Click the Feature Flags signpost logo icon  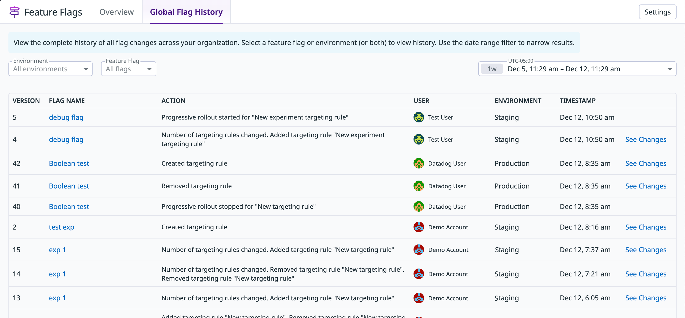[14, 12]
